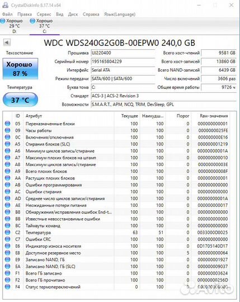Click raw value 0D1705140D17
Viewport: 240px width, 302px height.
point(213,246)
